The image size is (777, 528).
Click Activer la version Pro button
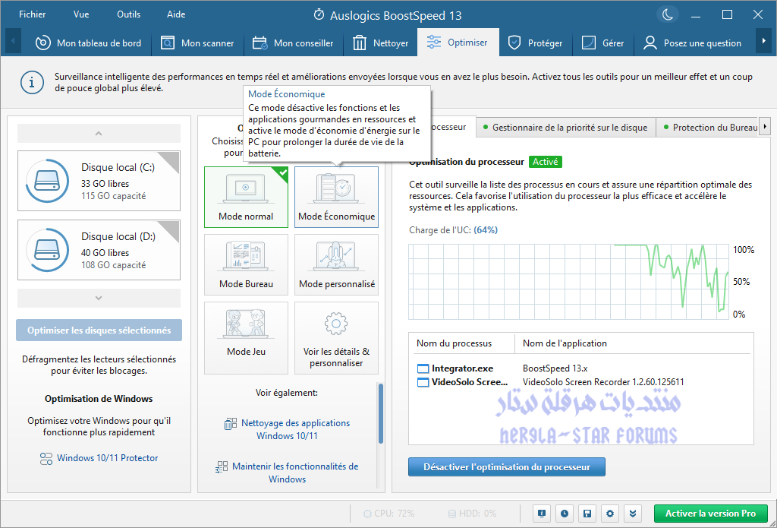pyautogui.click(x=710, y=513)
